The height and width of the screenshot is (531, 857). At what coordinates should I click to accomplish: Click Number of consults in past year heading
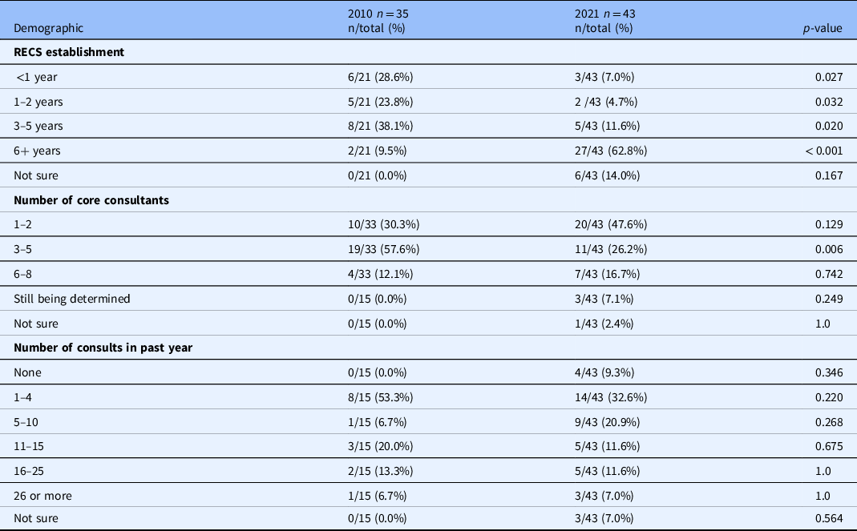click(102, 348)
